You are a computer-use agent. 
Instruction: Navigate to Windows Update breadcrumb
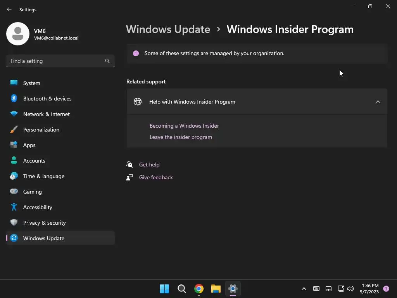pos(168,29)
